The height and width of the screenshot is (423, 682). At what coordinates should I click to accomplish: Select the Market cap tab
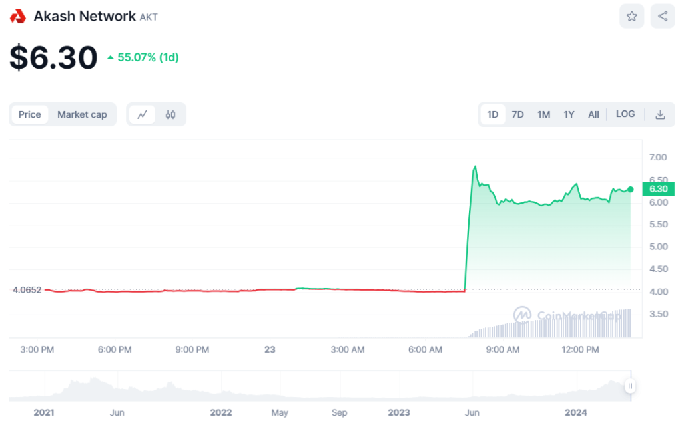82,114
